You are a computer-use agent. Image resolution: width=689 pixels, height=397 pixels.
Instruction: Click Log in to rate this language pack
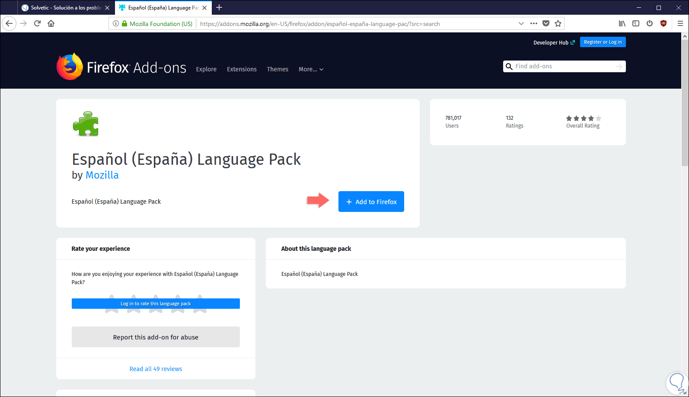(156, 304)
